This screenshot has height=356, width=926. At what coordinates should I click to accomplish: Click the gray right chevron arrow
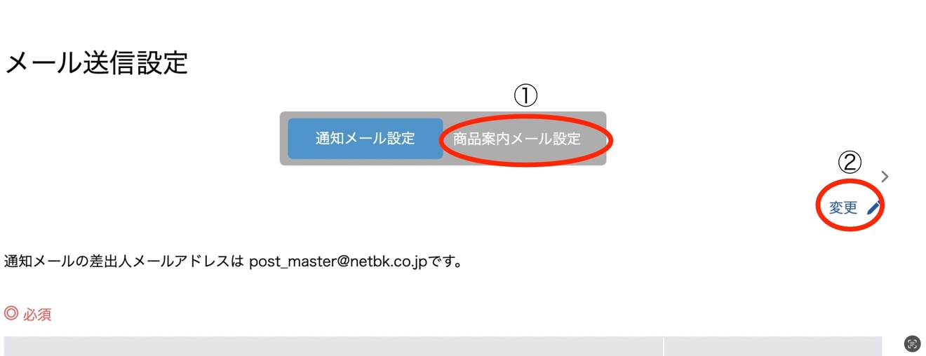coord(885,177)
